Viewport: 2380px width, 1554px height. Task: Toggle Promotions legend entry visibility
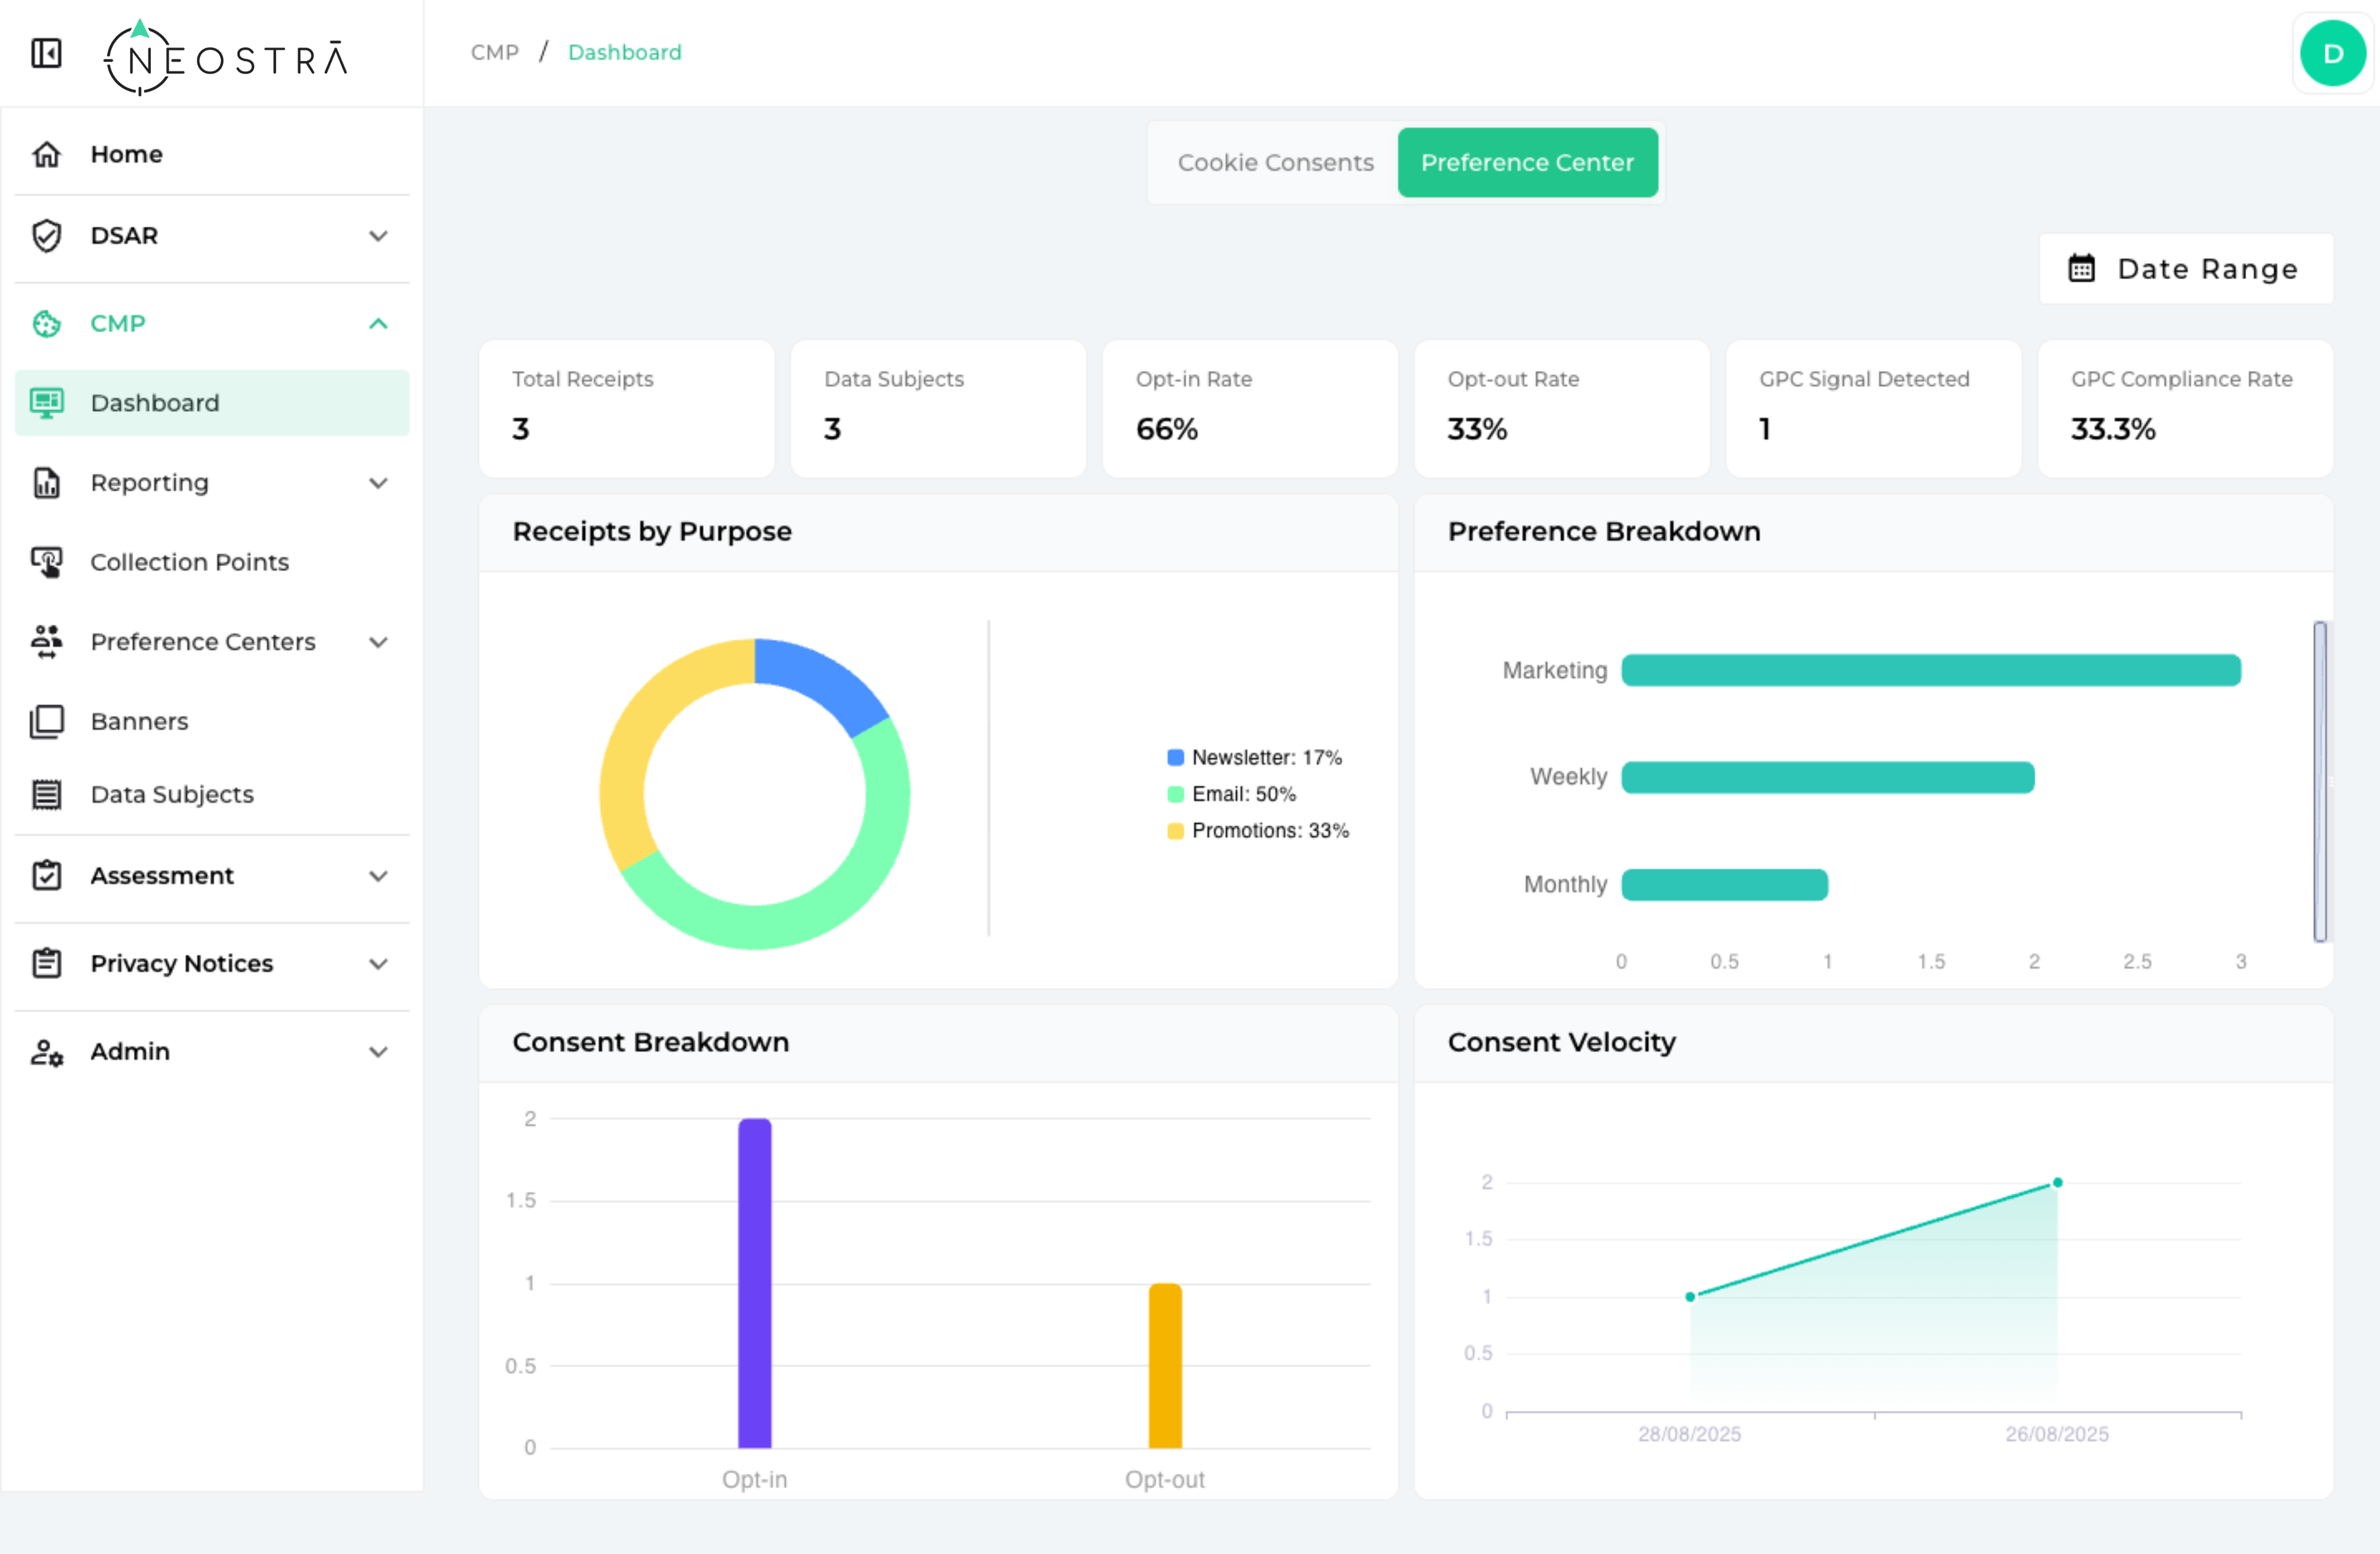click(x=1257, y=830)
